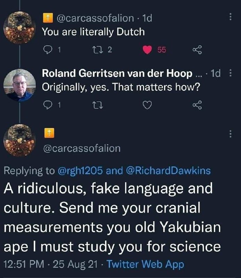Click carcassofalion avatar on main tweet
This screenshot has height=278, width=241.
click(19, 141)
